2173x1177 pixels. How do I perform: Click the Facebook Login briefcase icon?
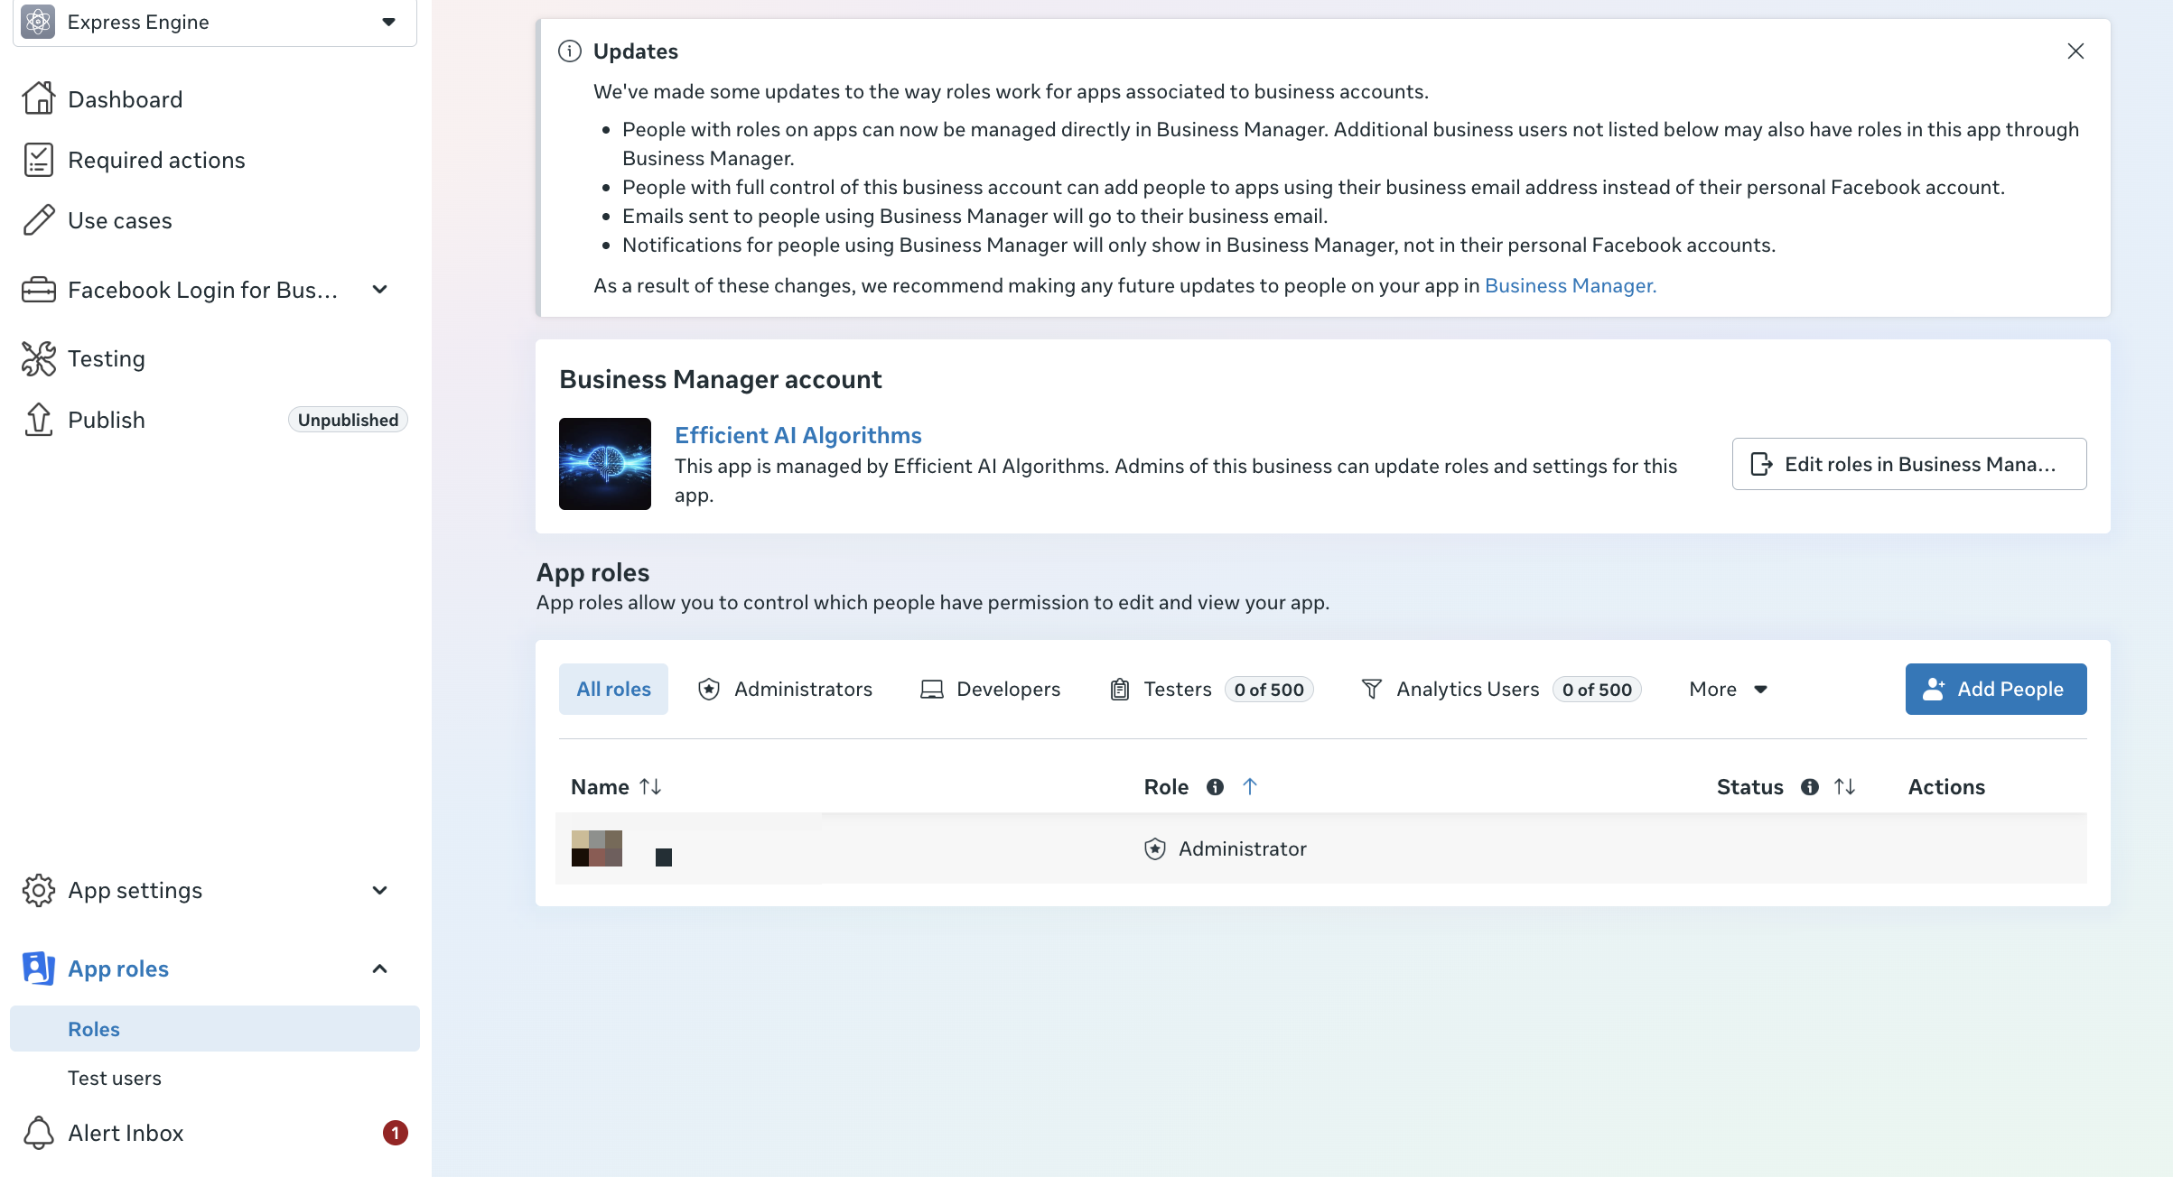[x=39, y=290]
